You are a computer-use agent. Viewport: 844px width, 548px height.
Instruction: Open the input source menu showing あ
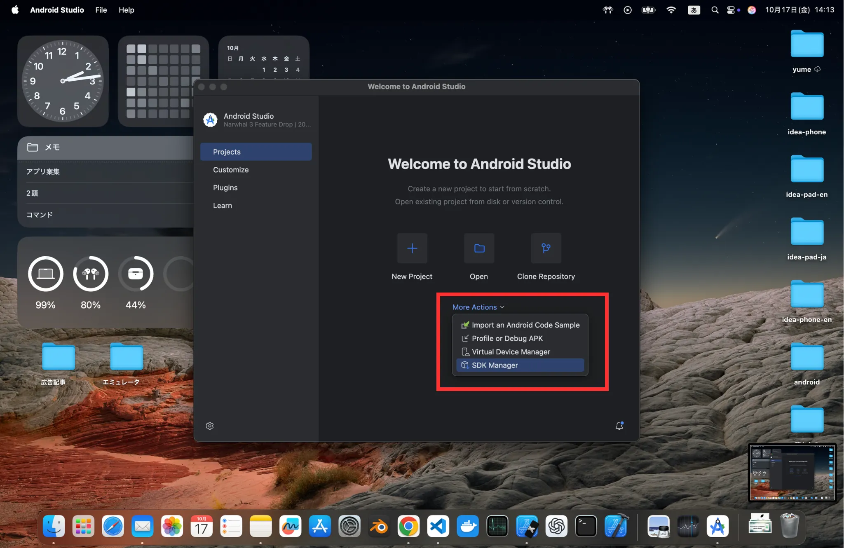694,9
